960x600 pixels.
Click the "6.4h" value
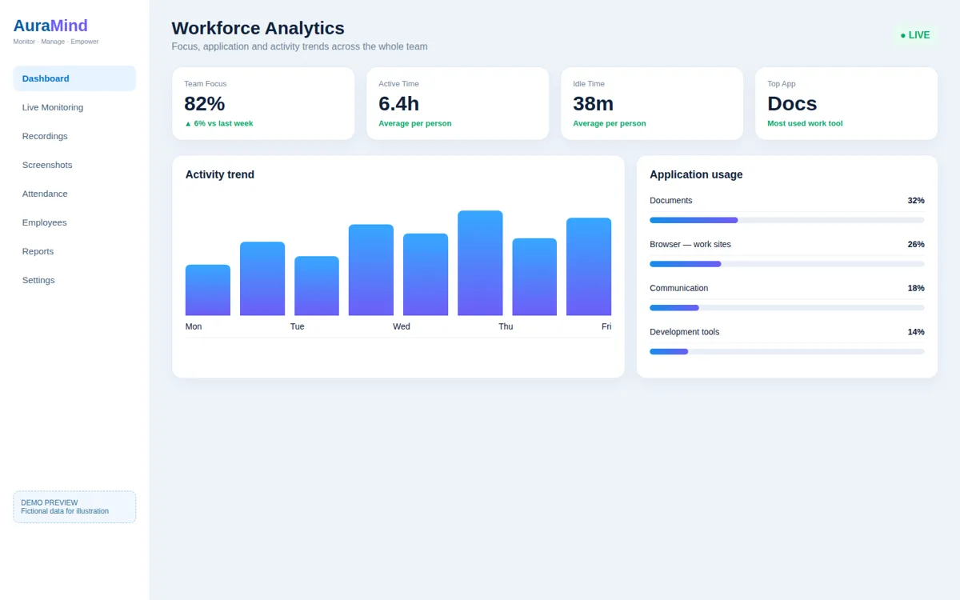click(x=399, y=104)
